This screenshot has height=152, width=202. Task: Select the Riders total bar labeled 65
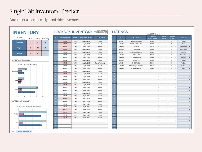pos(28,88)
